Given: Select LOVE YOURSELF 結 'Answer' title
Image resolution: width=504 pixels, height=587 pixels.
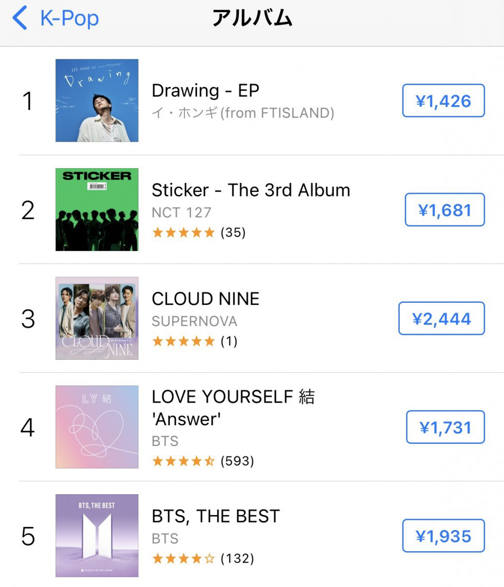Looking at the screenshot, I should tap(233, 408).
